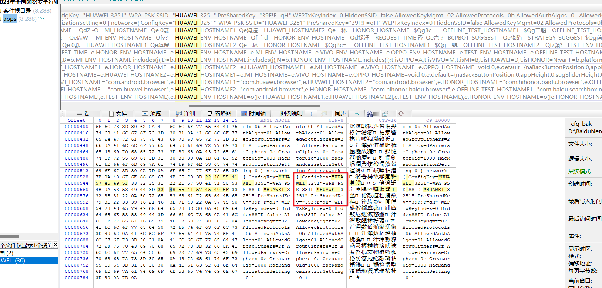This screenshot has height=288, width=602.
Task: Open the 时间轴 (Timeline) tab
Action: [253, 114]
